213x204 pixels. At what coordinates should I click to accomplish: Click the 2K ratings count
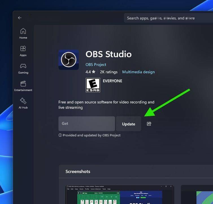pos(109,72)
